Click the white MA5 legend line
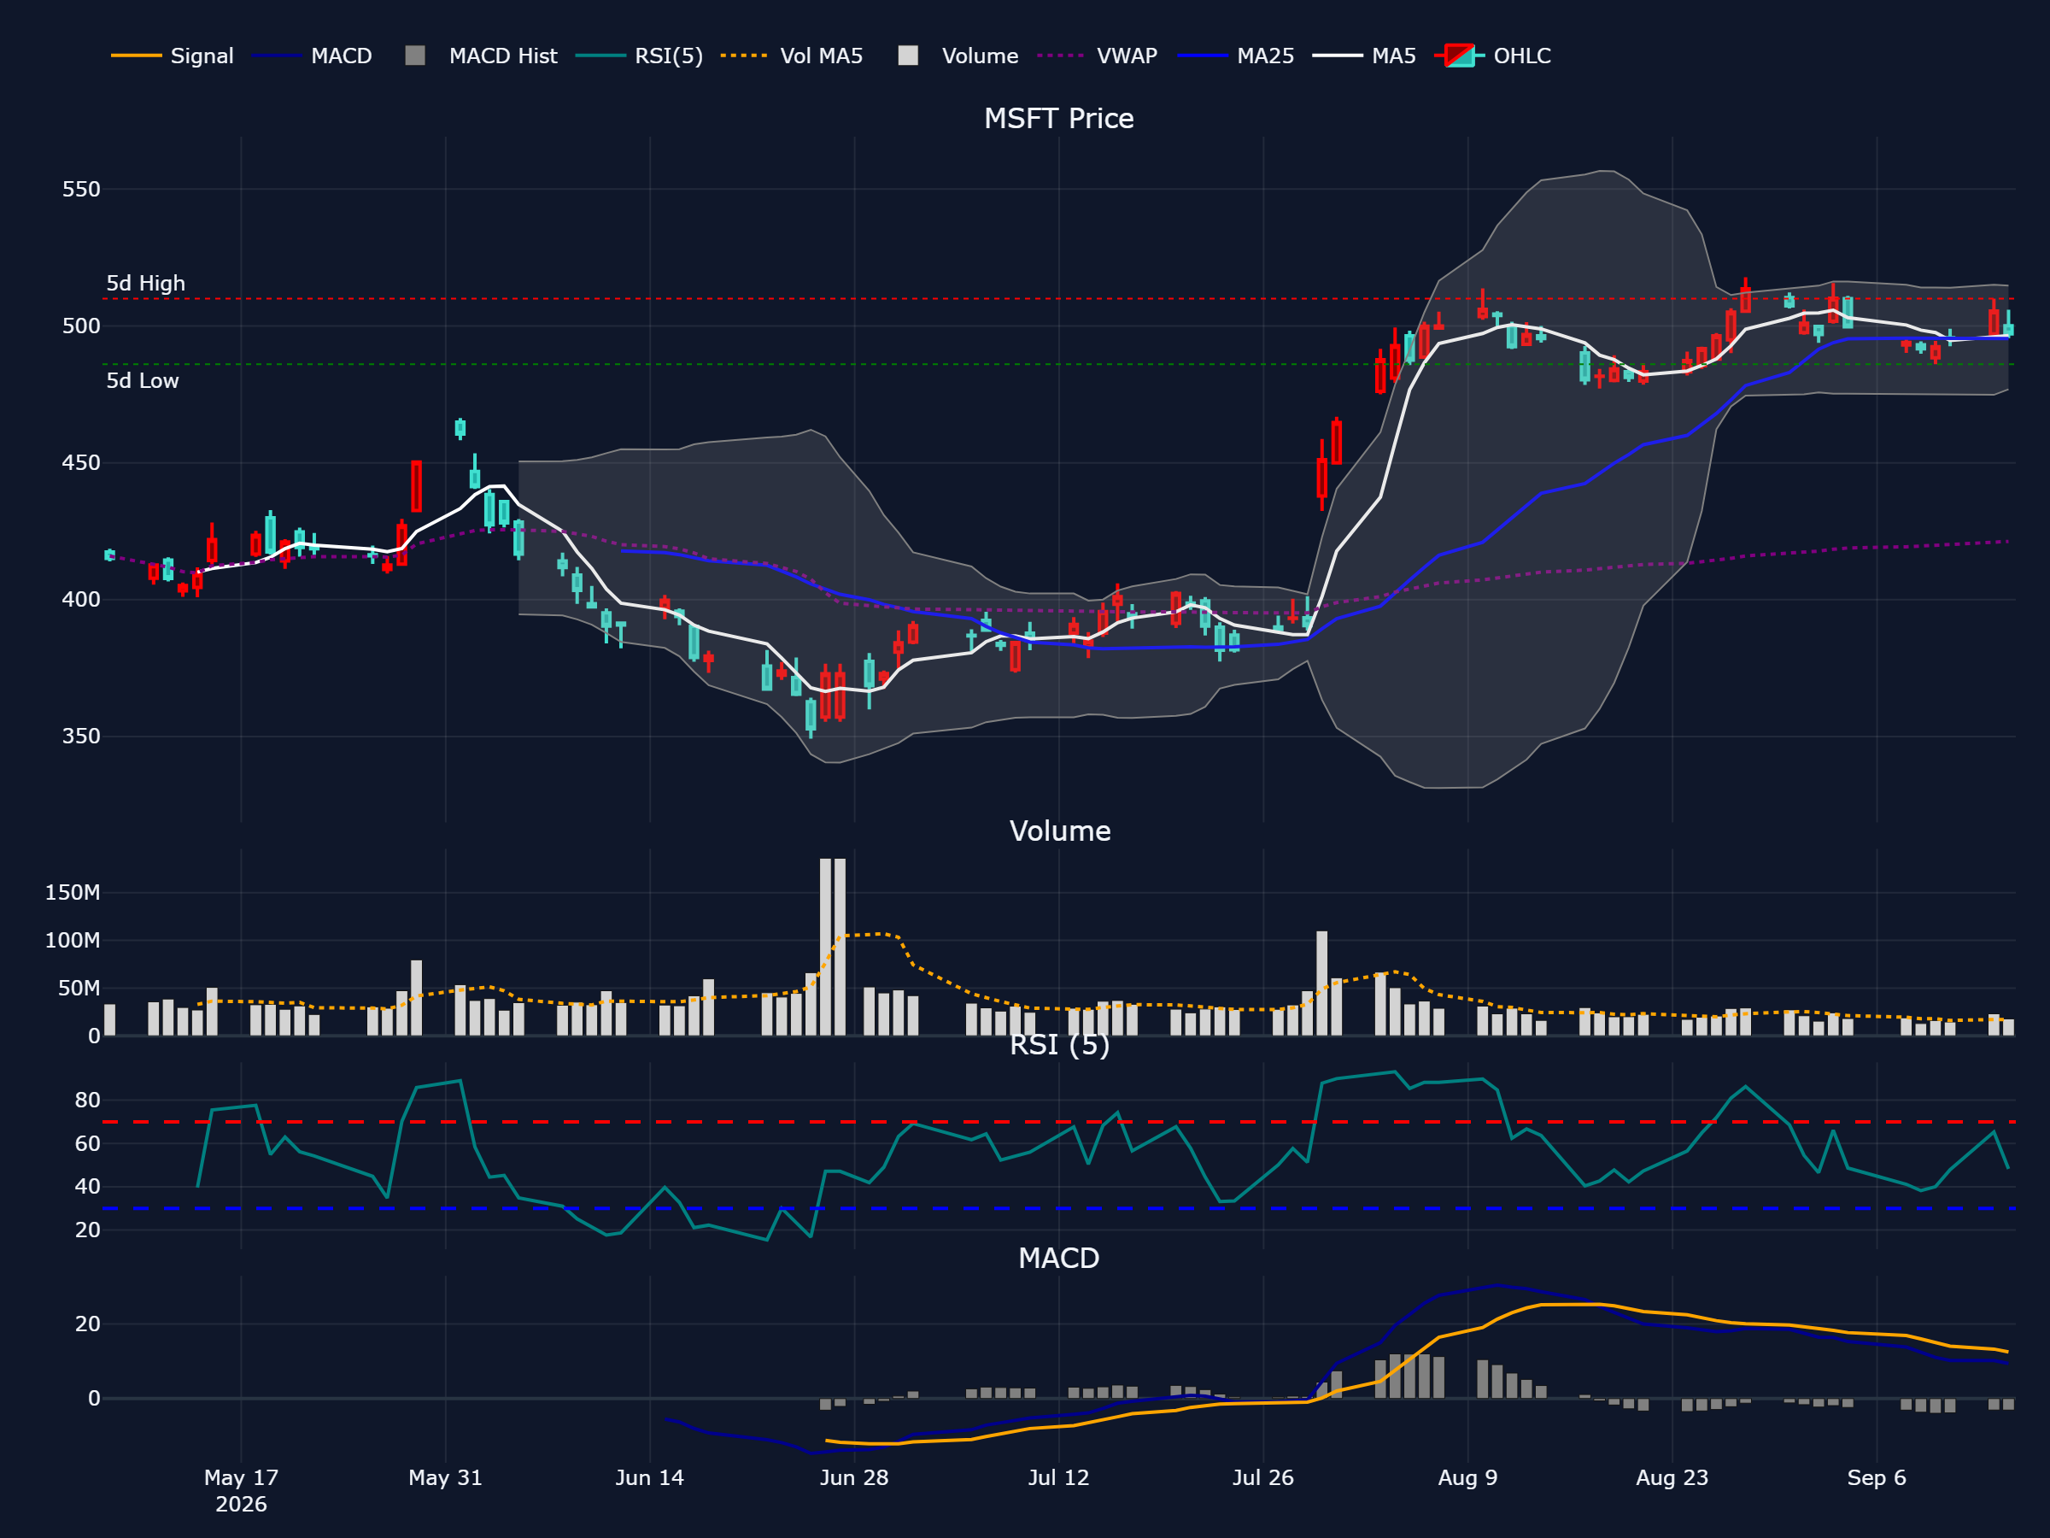The image size is (2050, 1538). pyautogui.click(x=1337, y=56)
